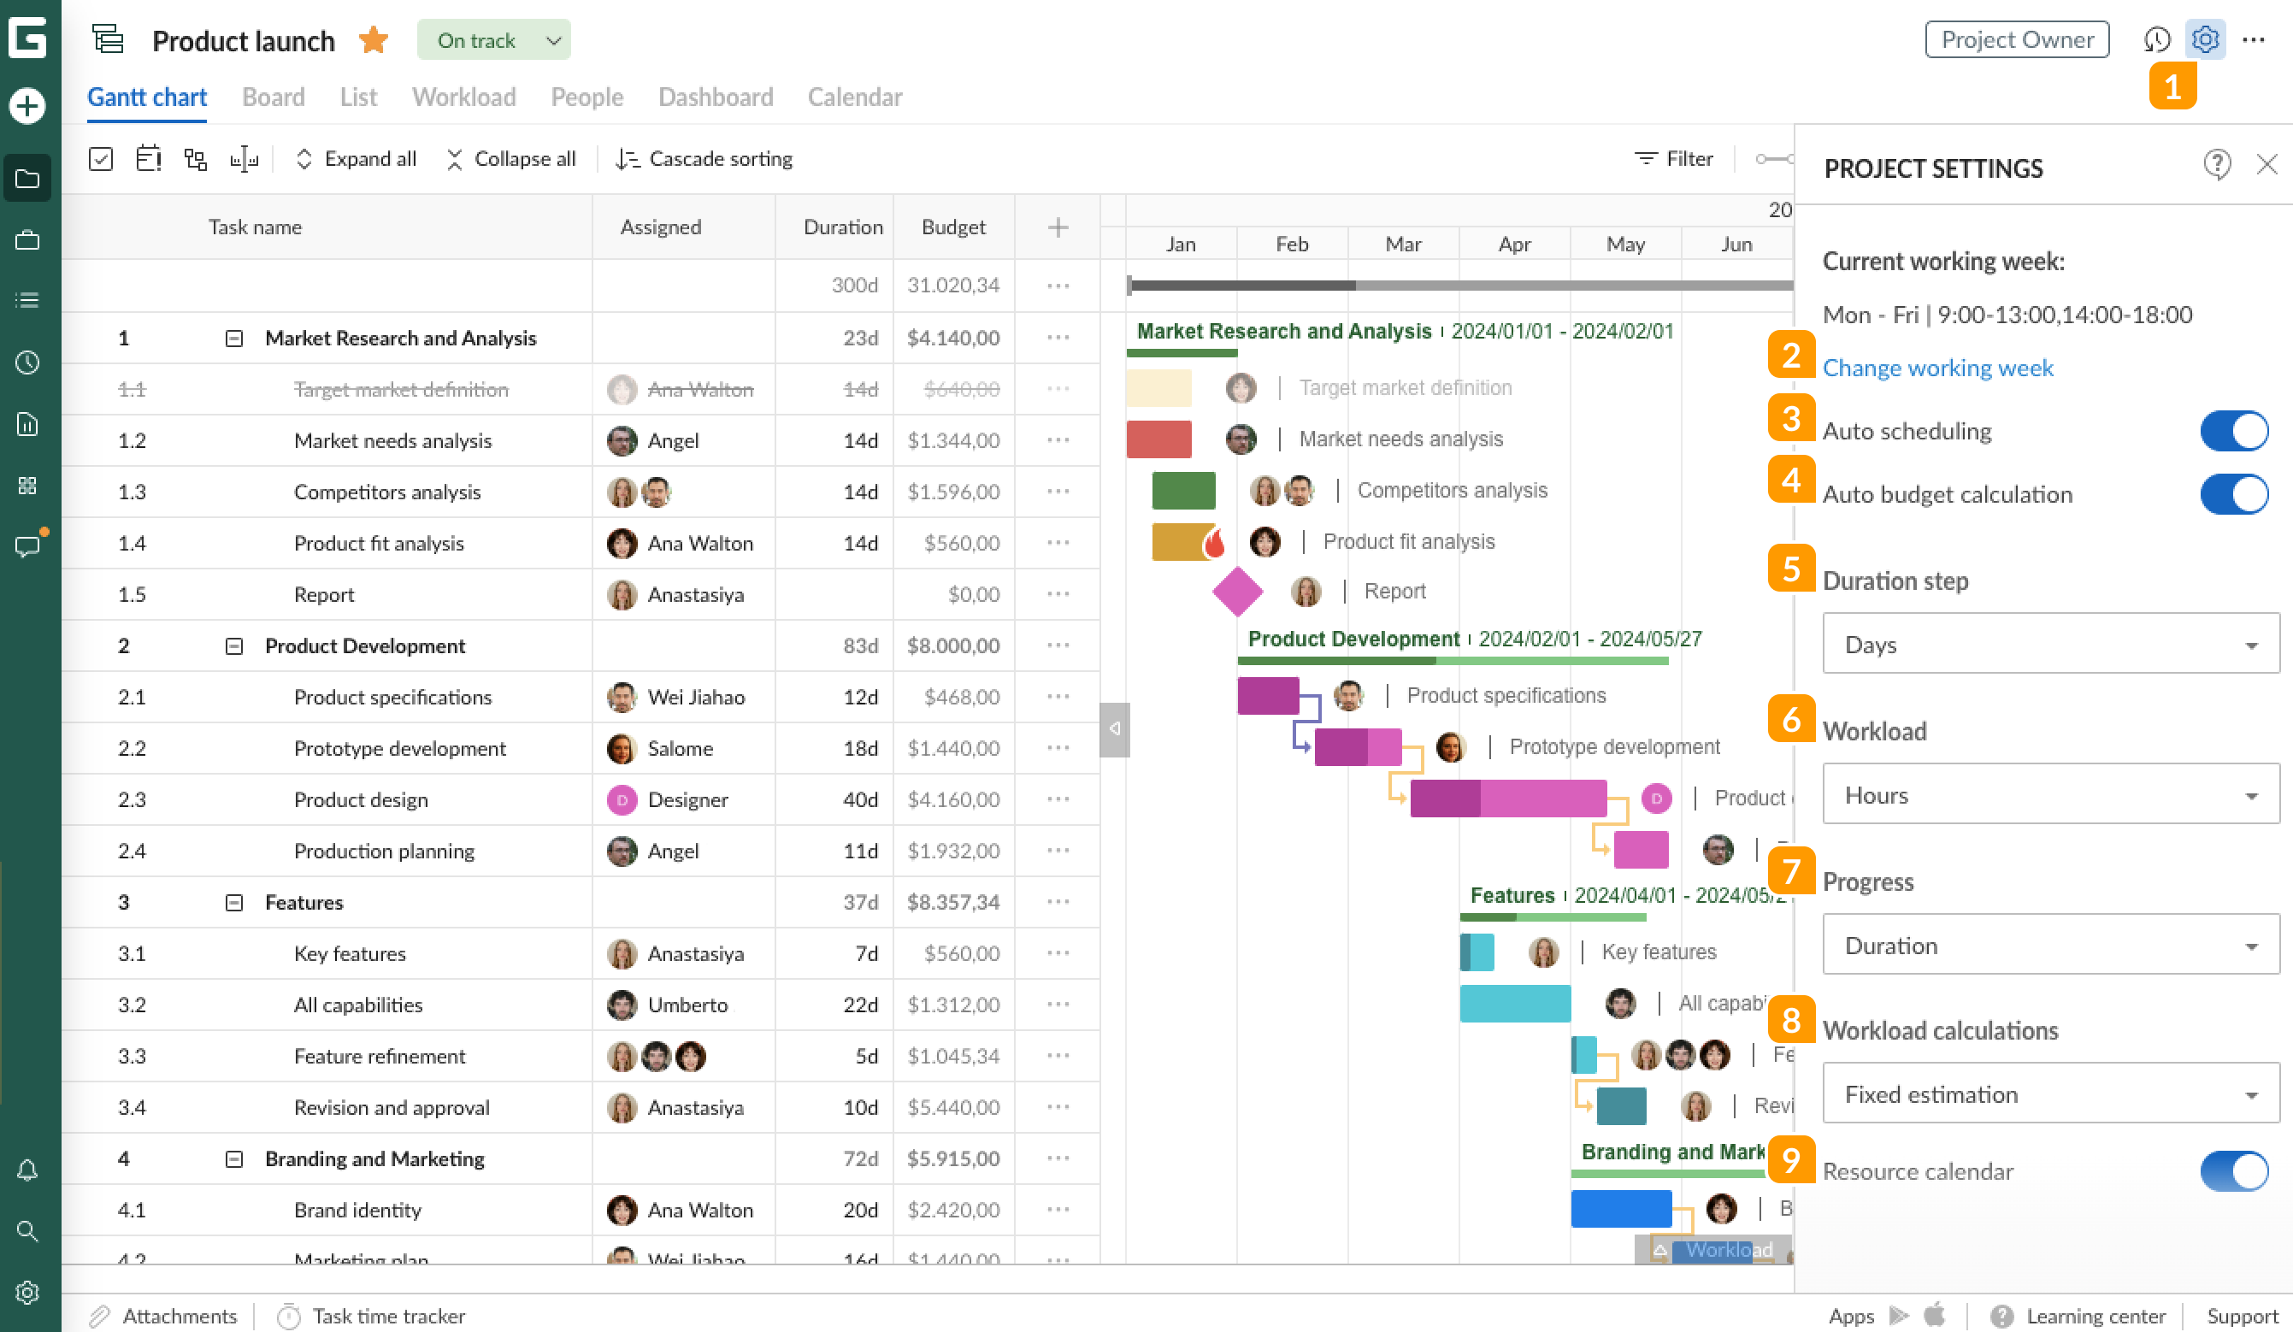Click the Change working week link
The width and height of the screenshot is (2293, 1332).
[1938, 368]
